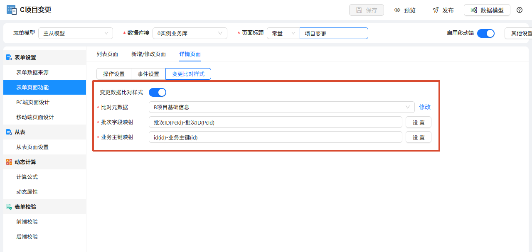
Task: Click the 发布 button
Action: (443, 10)
